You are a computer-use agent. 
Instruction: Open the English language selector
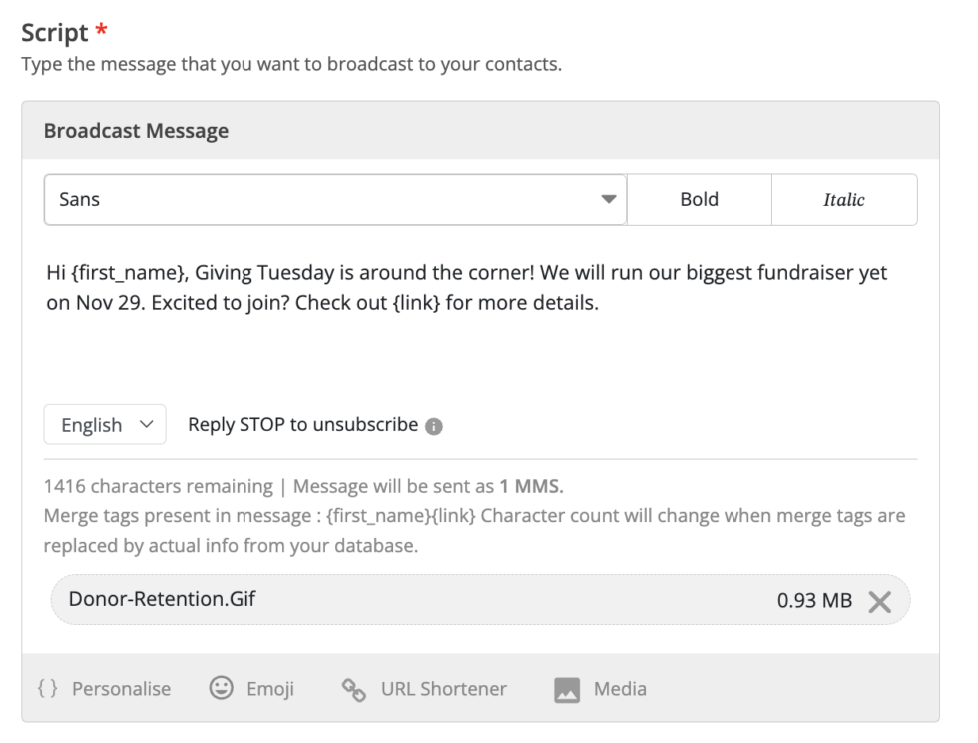(104, 424)
